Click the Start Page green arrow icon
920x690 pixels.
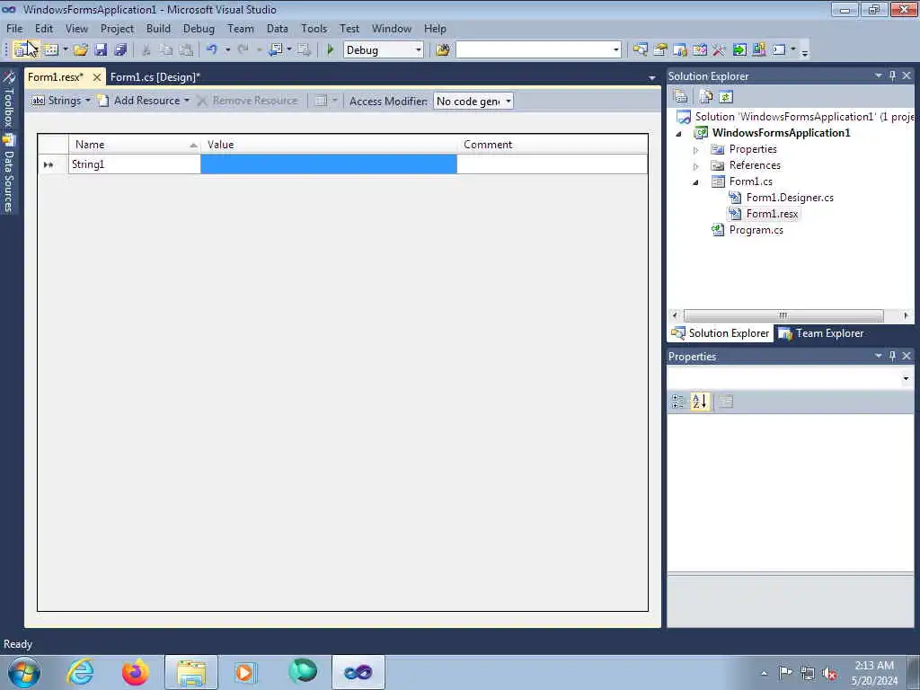[x=739, y=50]
